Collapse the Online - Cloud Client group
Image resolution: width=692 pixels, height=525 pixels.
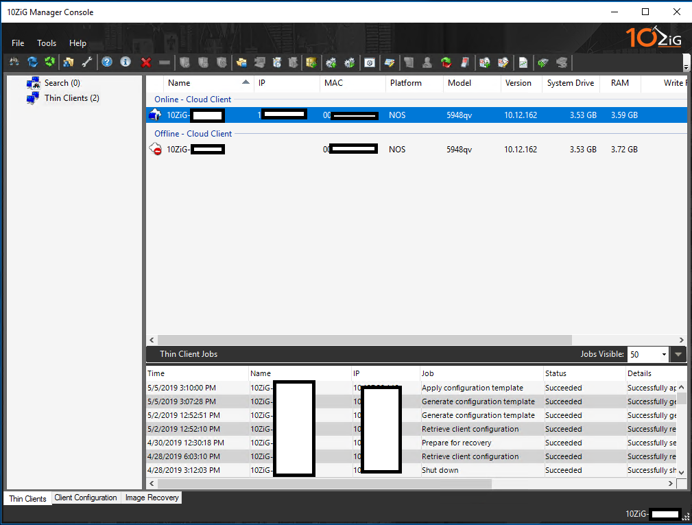(193, 100)
